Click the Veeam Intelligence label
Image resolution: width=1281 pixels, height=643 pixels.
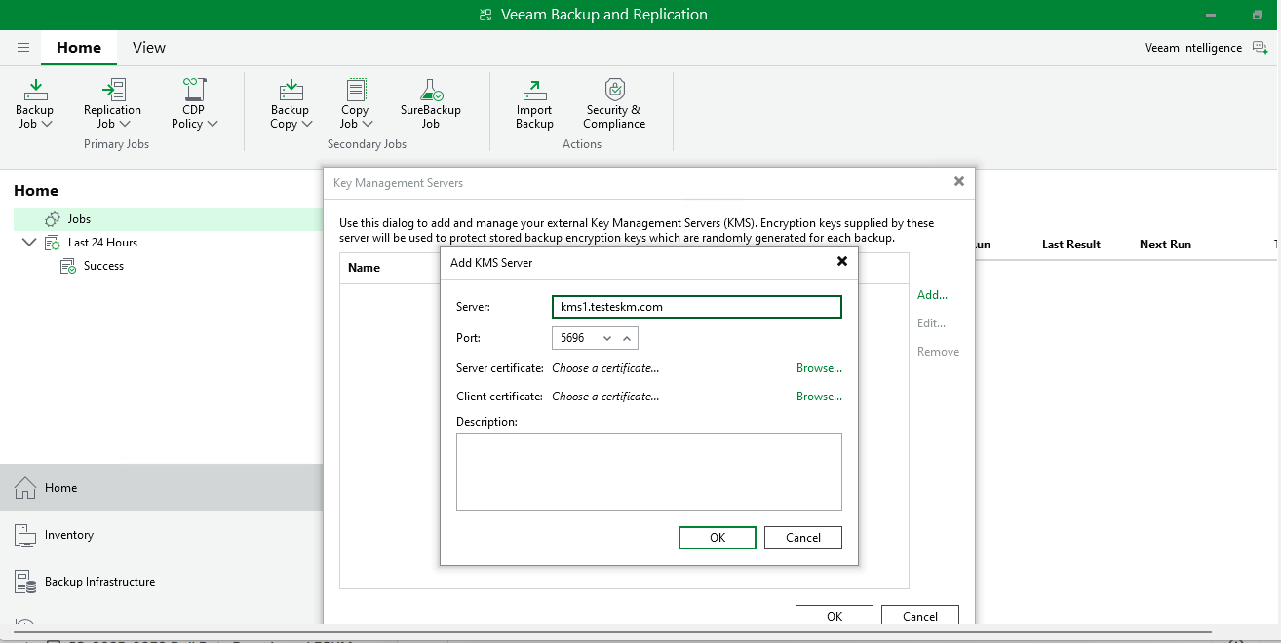[1193, 48]
